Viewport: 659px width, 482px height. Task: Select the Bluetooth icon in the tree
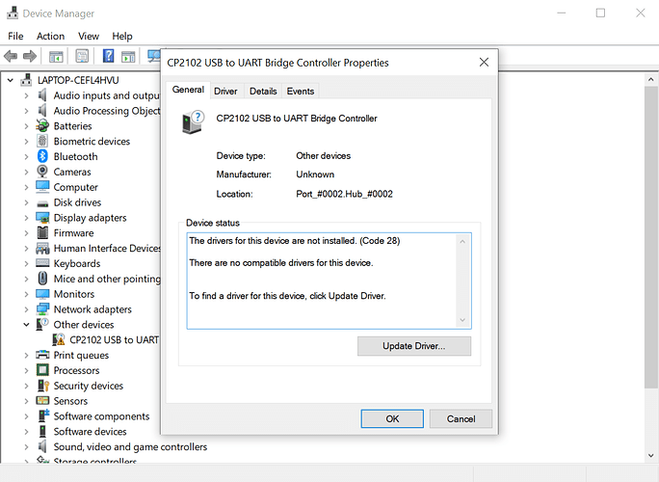(x=42, y=156)
